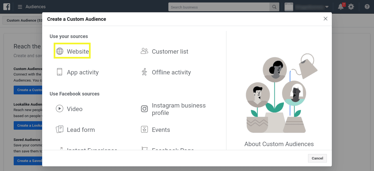
Task: Open the Custom Audience tab behind dialog
Action: point(23,20)
